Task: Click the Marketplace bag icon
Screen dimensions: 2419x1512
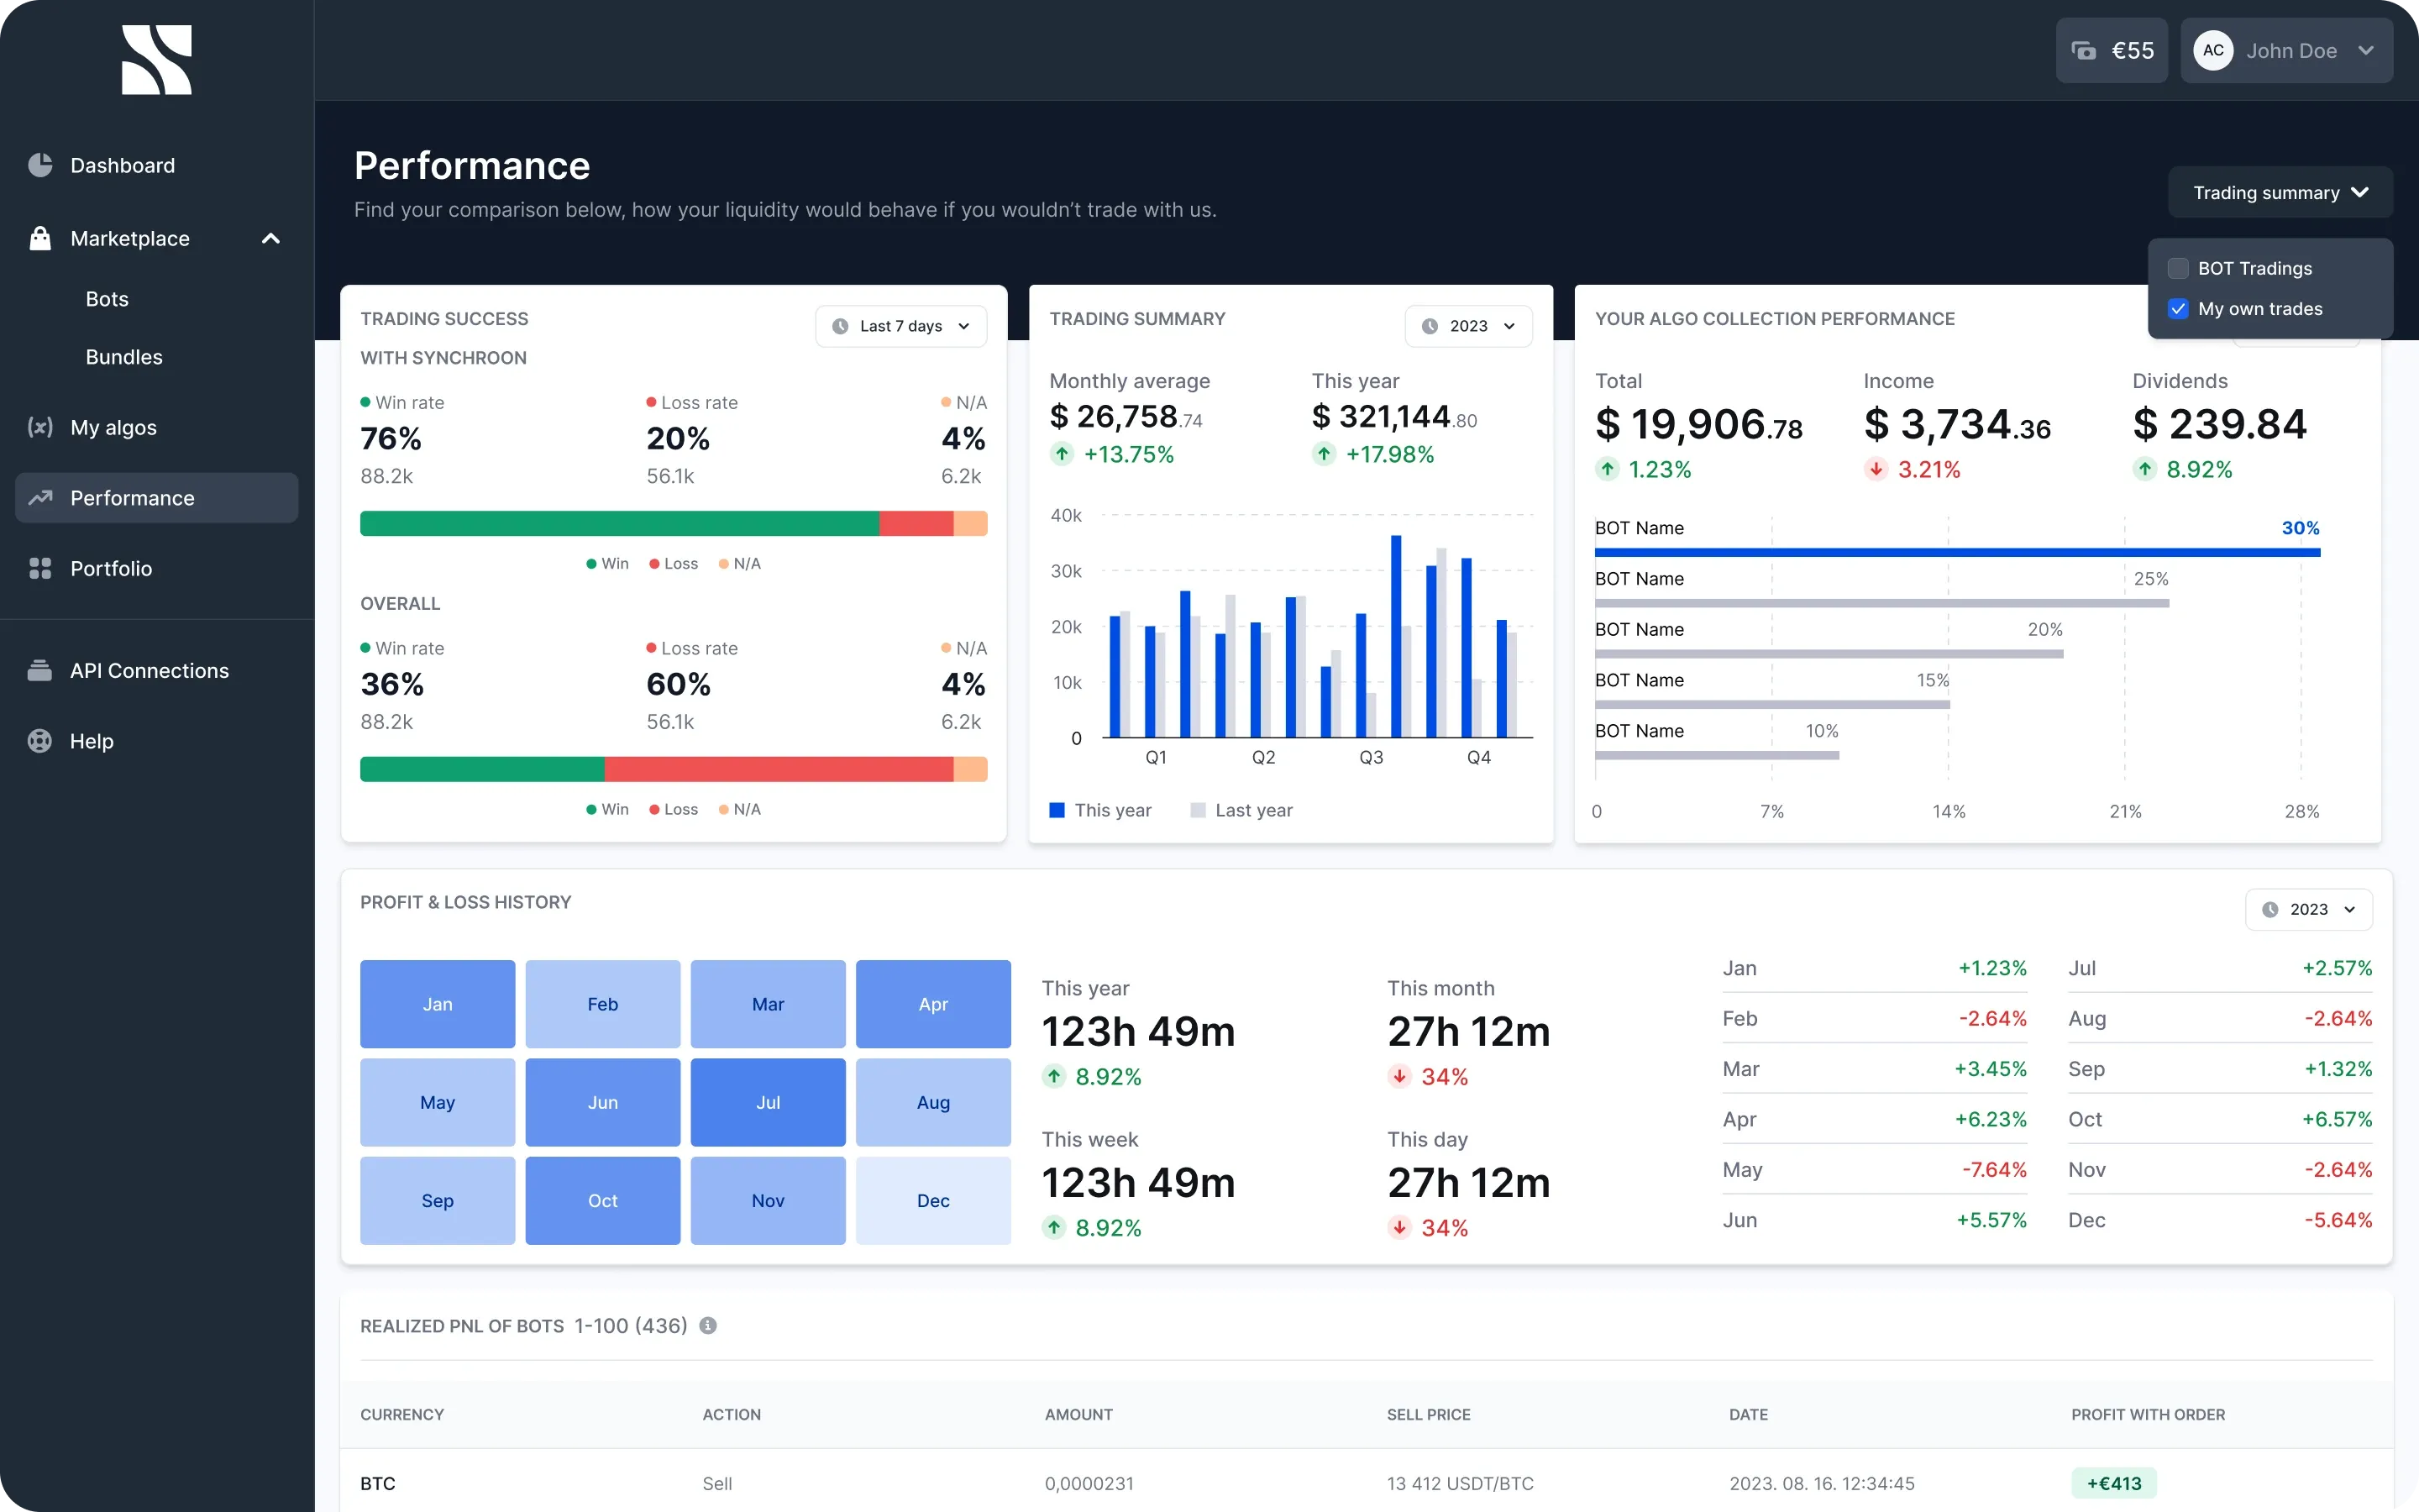Action: [x=40, y=238]
